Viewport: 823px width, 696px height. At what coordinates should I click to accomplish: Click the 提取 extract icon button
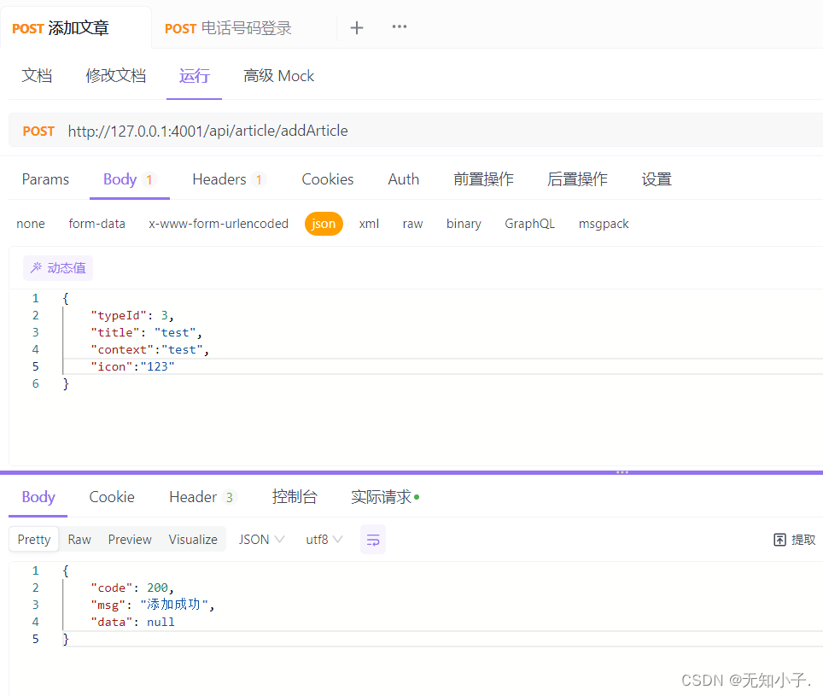coord(794,539)
